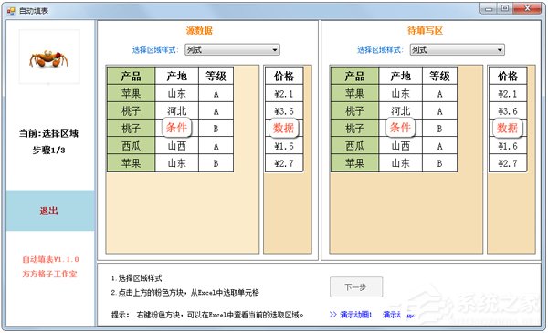Screen dimensions: 548x333
Task: Minimize the 自动填表 window
Action: (x=489, y=9)
